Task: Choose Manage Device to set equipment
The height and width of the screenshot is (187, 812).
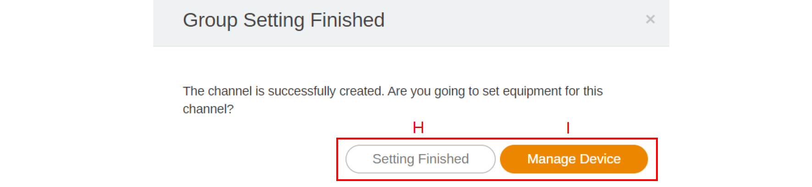Action: coord(573,159)
